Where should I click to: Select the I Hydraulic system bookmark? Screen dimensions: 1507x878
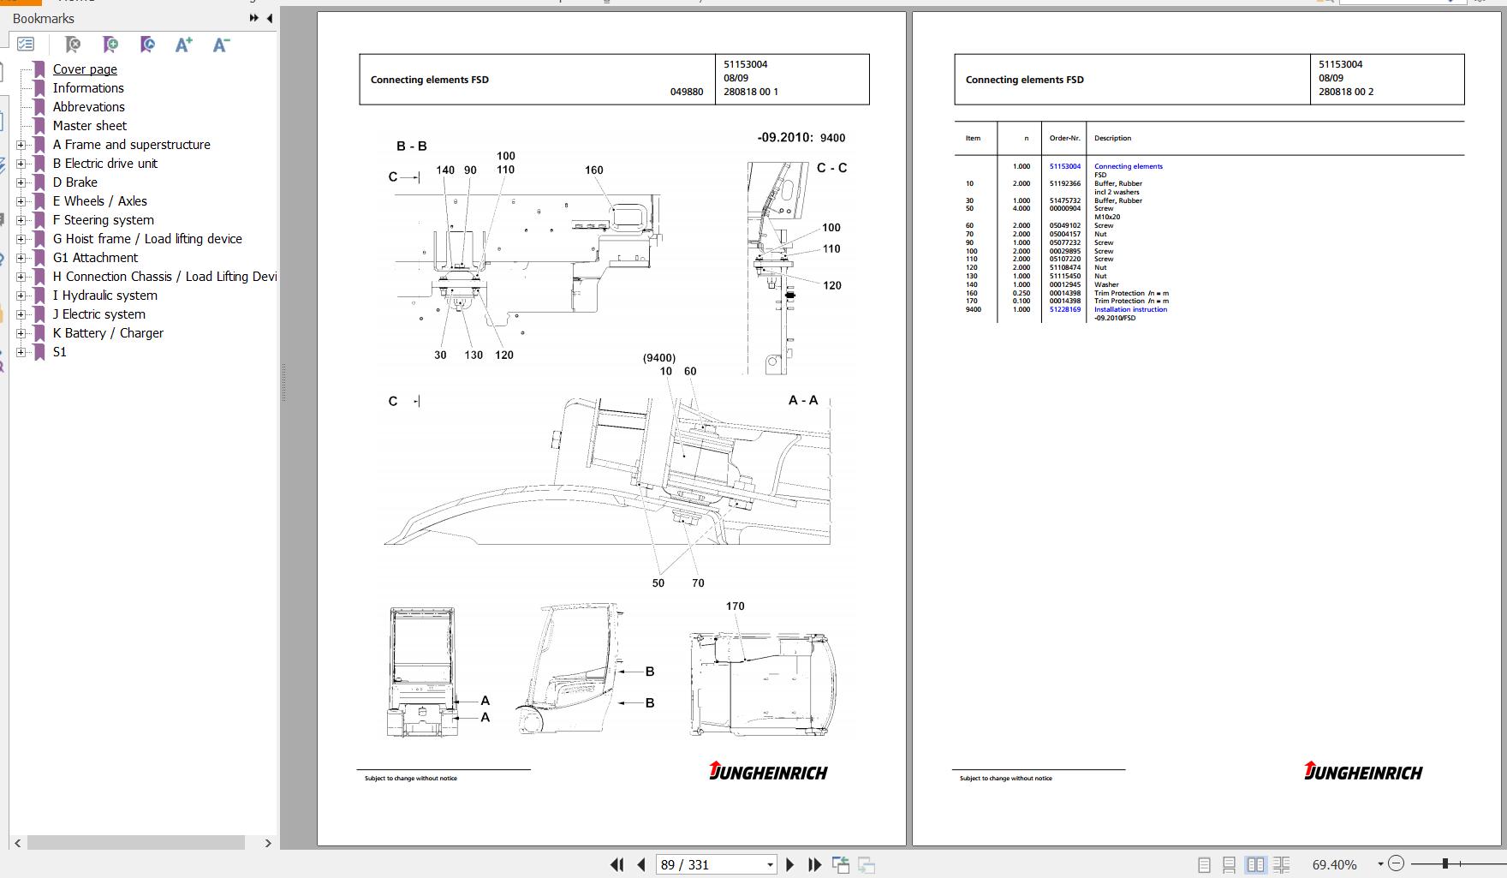[x=105, y=296]
